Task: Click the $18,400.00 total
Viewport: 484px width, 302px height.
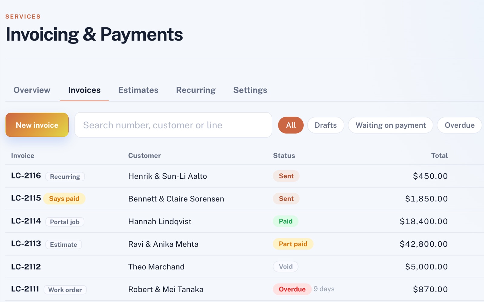Action: point(423,221)
